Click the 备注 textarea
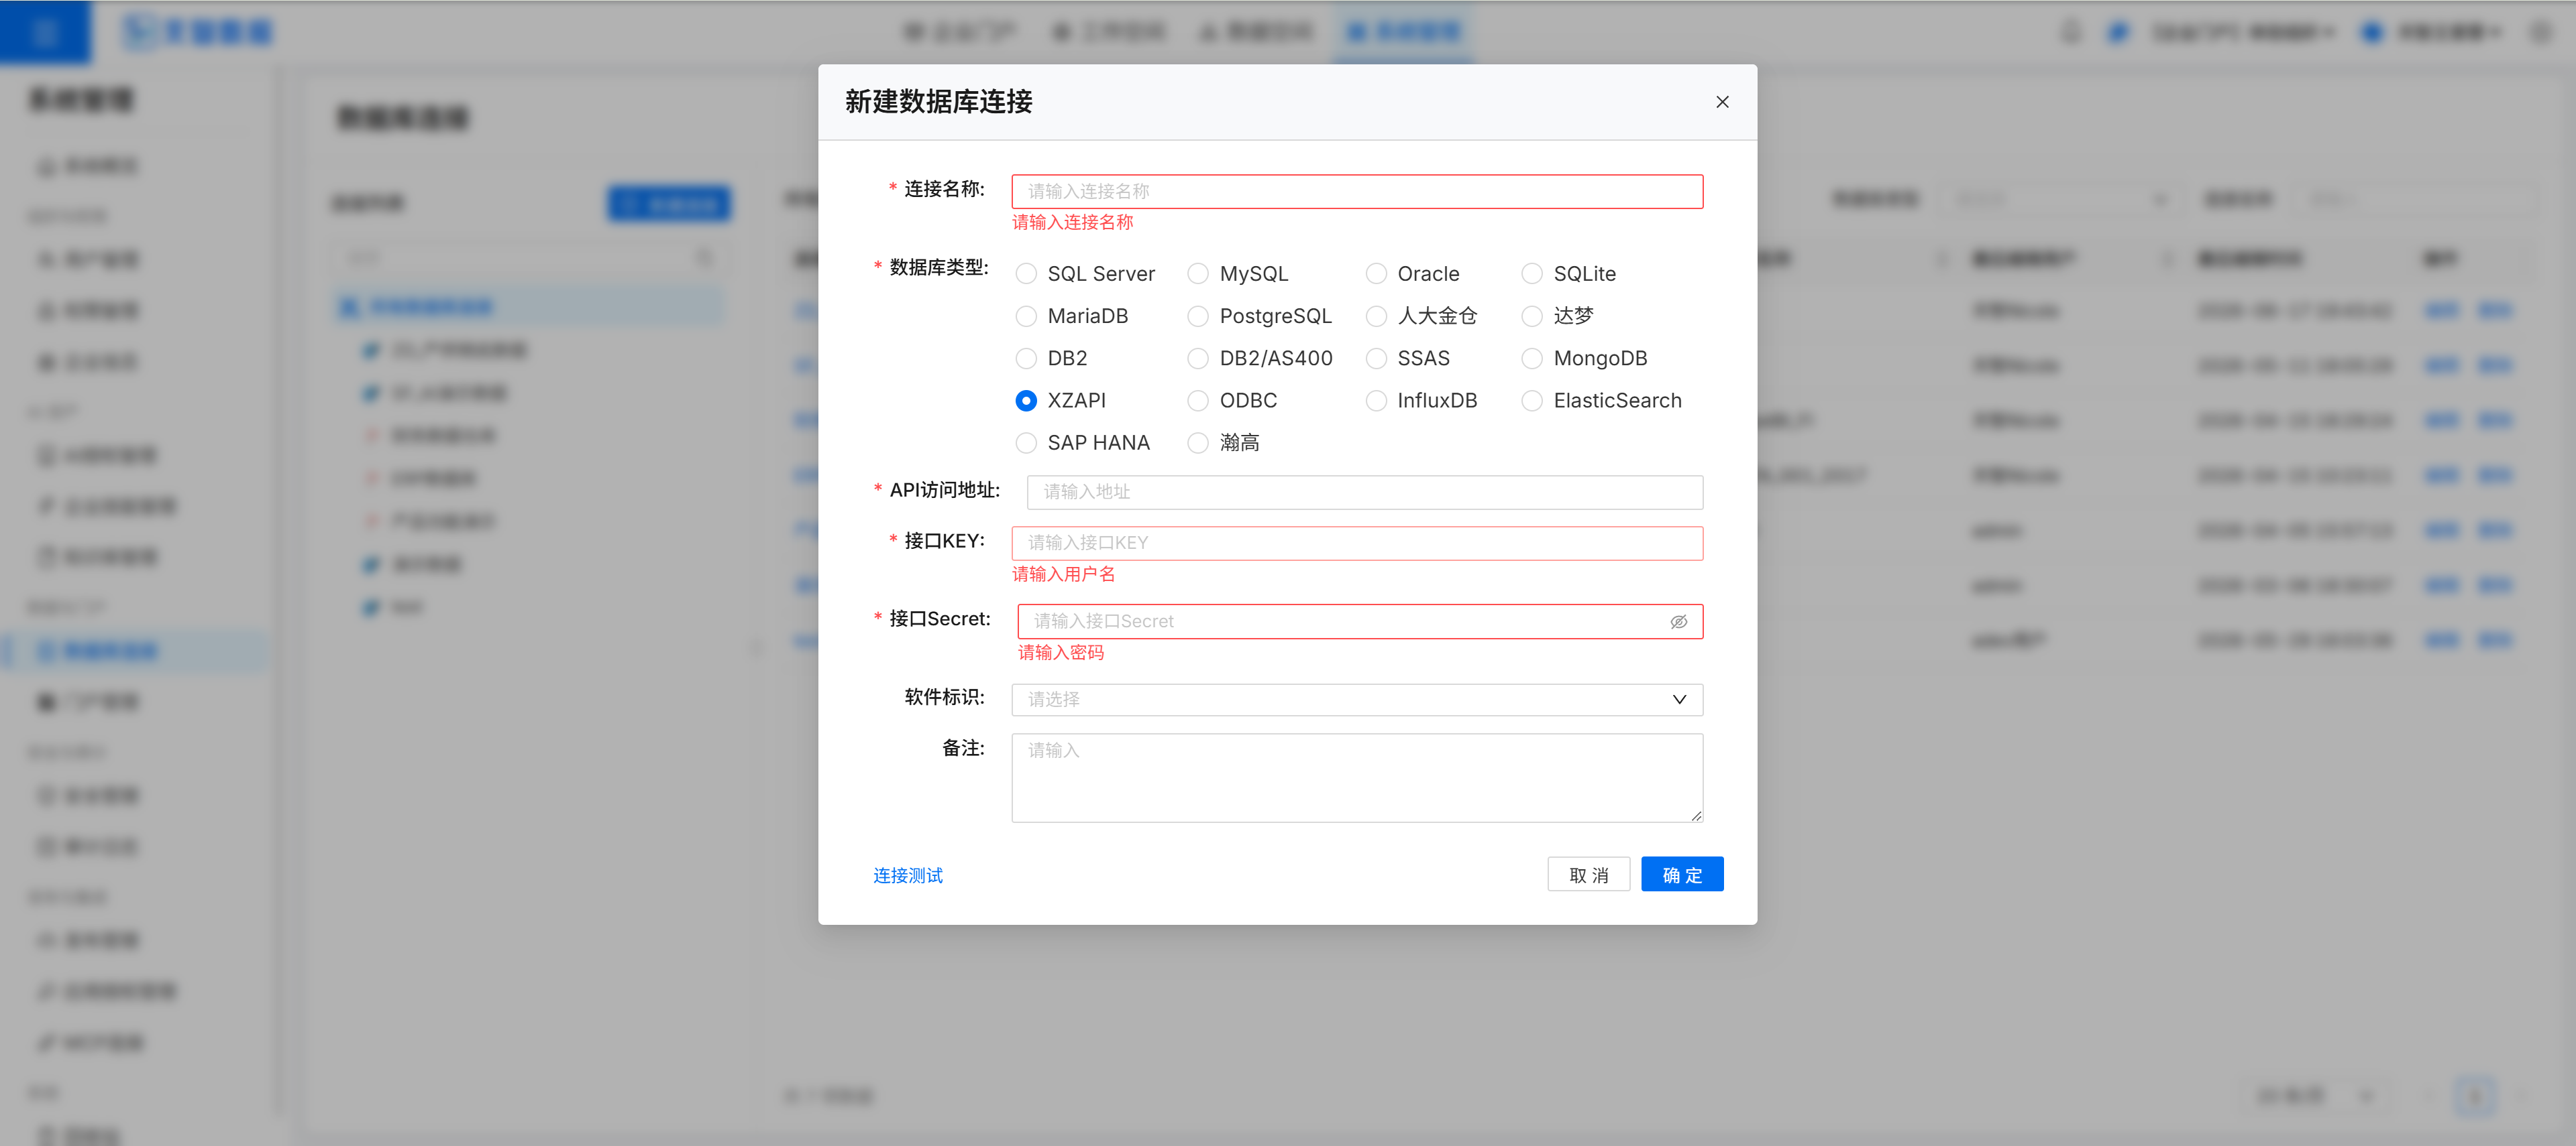This screenshot has height=1146, width=2576. (x=1357, y=778)
